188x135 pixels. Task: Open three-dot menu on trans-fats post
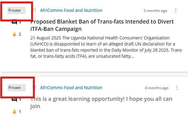click(x=176, y=10)
